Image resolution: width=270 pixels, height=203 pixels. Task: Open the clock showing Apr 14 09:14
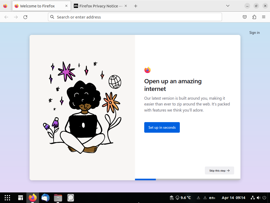[x=233, y=198]
